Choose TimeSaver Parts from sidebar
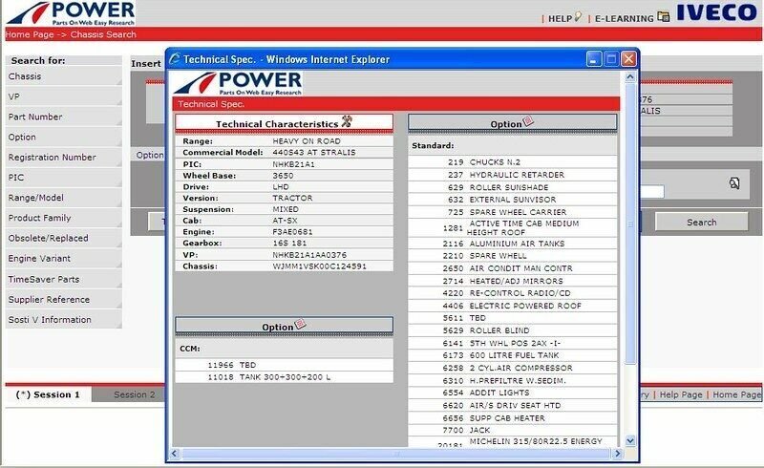Screen dimensions: 764x468 [64, 279]
